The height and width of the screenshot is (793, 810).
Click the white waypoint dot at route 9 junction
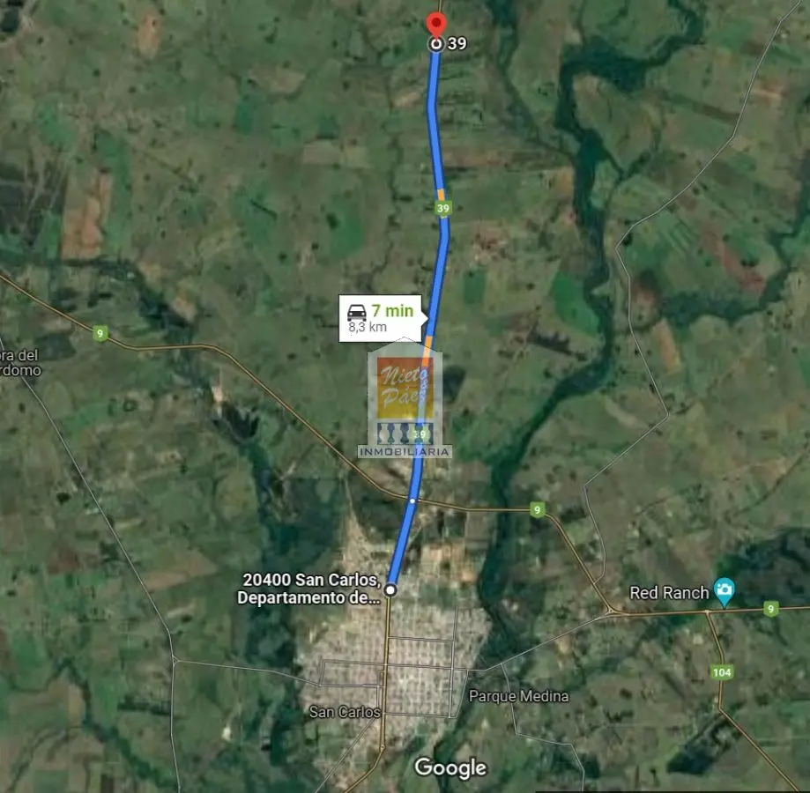[x=412, y=500]
